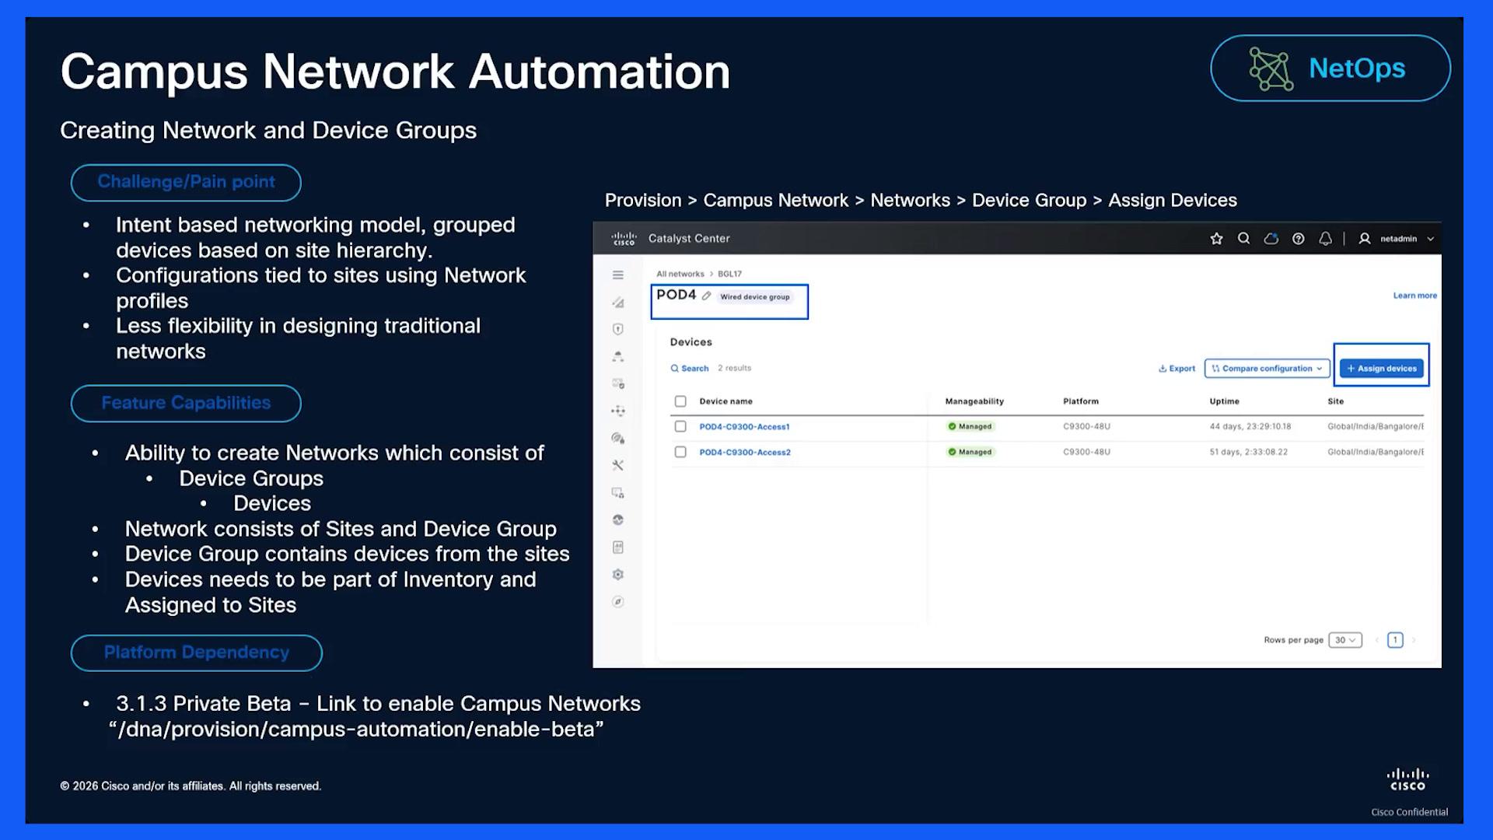Screen dimensions: 1493x840
Task: Go to BGL17 breadcrumb
Action: [x=729, y=274]
